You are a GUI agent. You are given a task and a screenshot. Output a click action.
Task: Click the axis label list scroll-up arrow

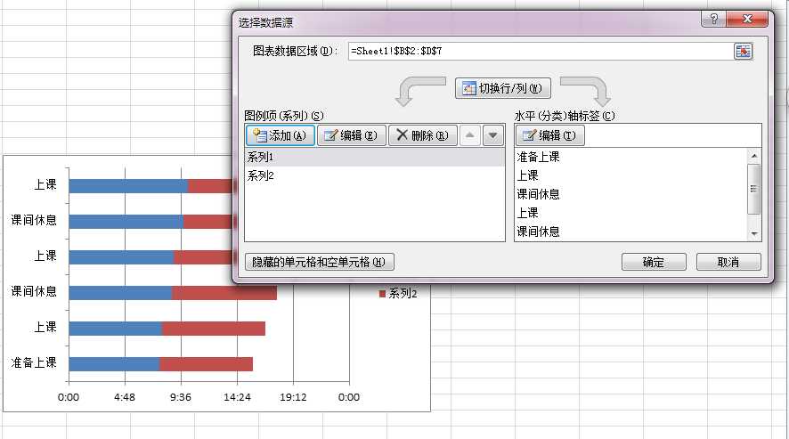[x=753, y=156]
